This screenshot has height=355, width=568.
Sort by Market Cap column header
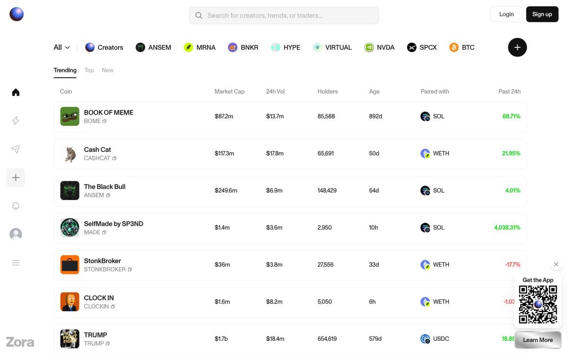[230, 91]
